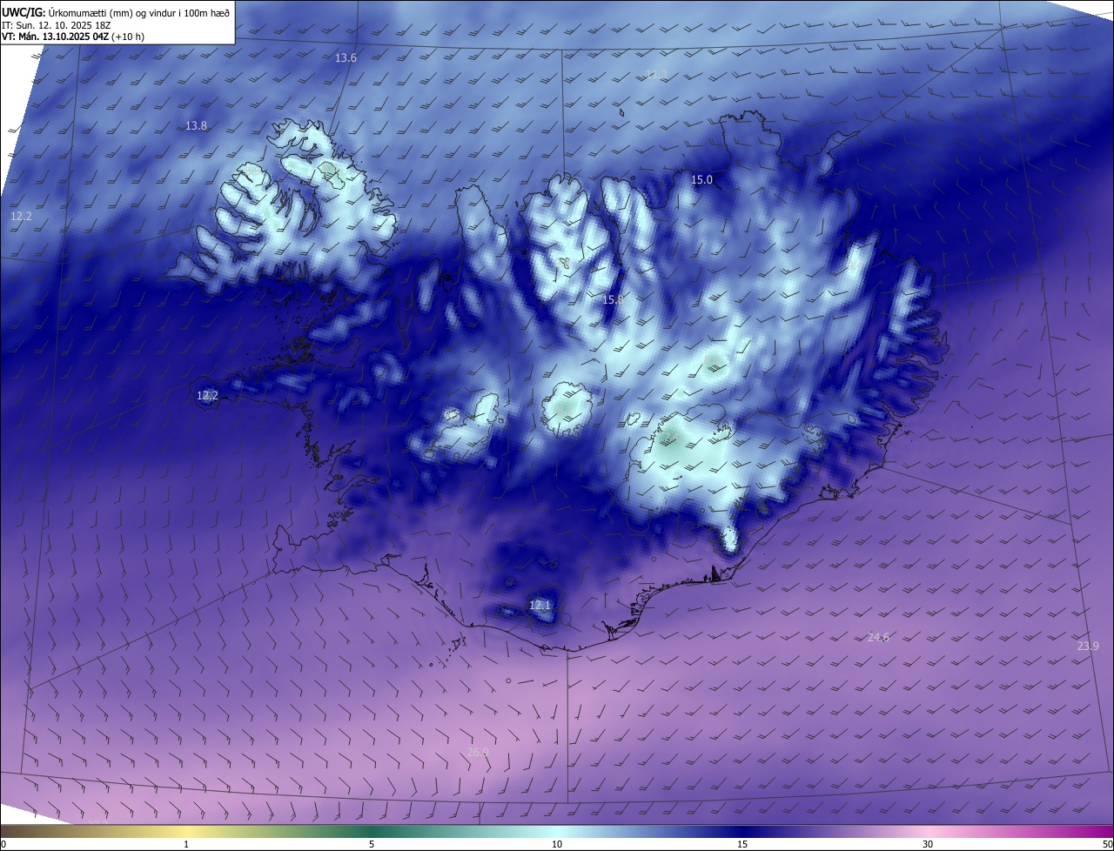Click the 10 tick label on the color scale
This screenshot has height=851, width=1114.
[x=557, y=844]
